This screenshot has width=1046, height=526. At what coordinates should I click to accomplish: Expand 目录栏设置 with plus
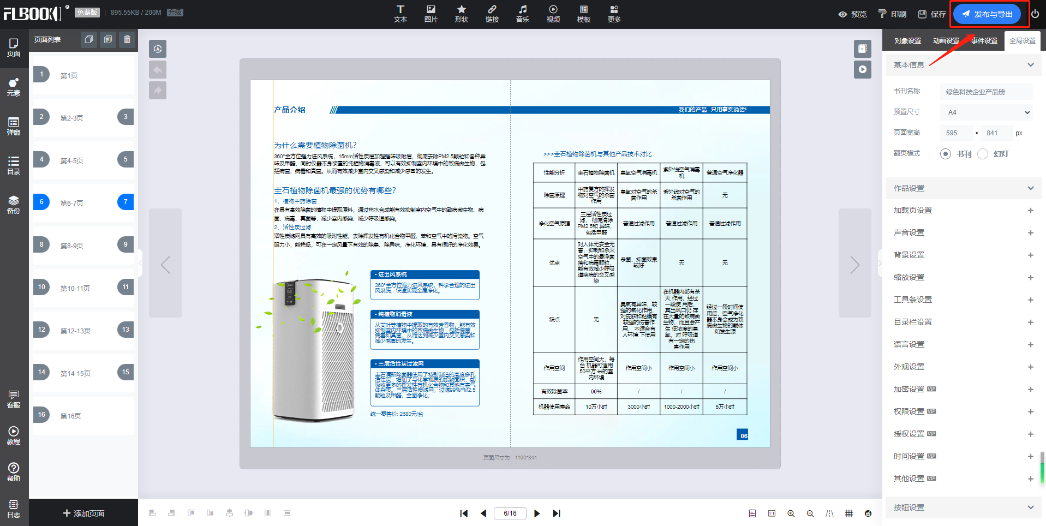(1031, 322)
